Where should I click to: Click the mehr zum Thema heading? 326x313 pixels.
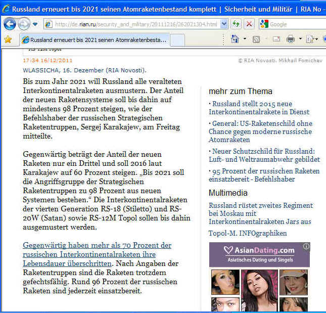241,92
